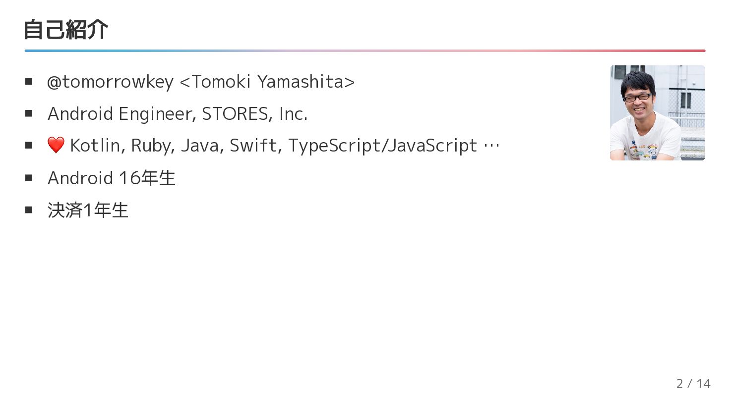729x410 pixels.
Task: Click the bullet marker beside 決済1年生
Action: (29, 210)
